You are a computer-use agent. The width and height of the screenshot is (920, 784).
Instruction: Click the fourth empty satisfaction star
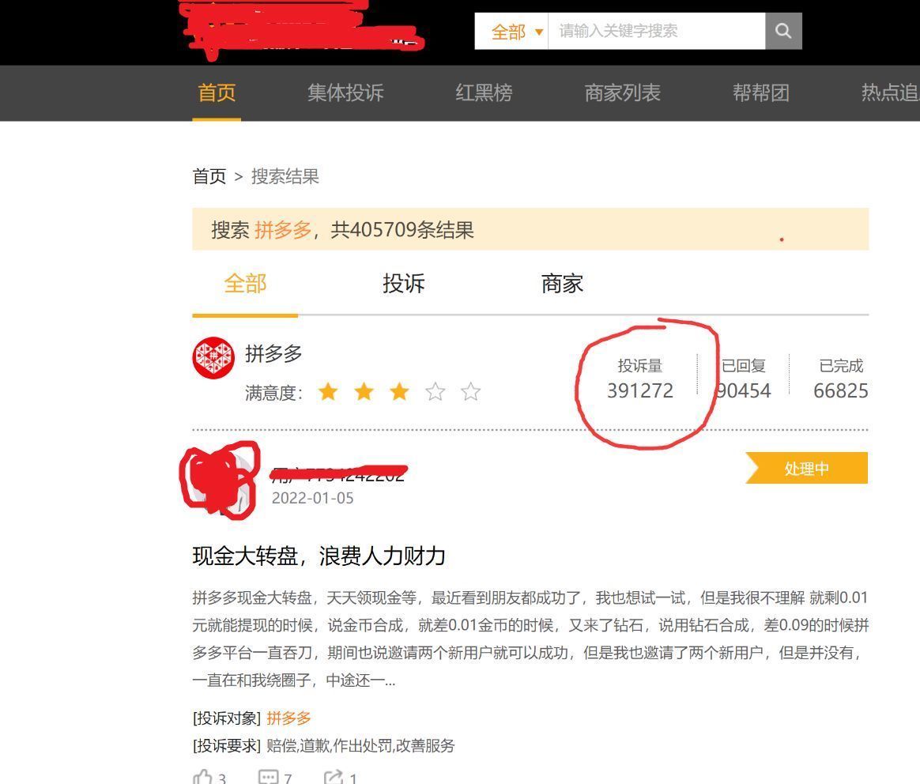coord(435,391)
